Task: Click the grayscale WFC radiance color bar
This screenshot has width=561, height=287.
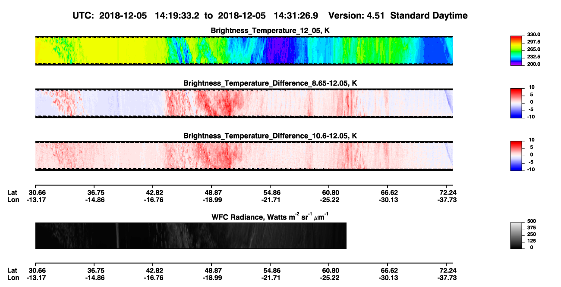Action: point(517,235)
